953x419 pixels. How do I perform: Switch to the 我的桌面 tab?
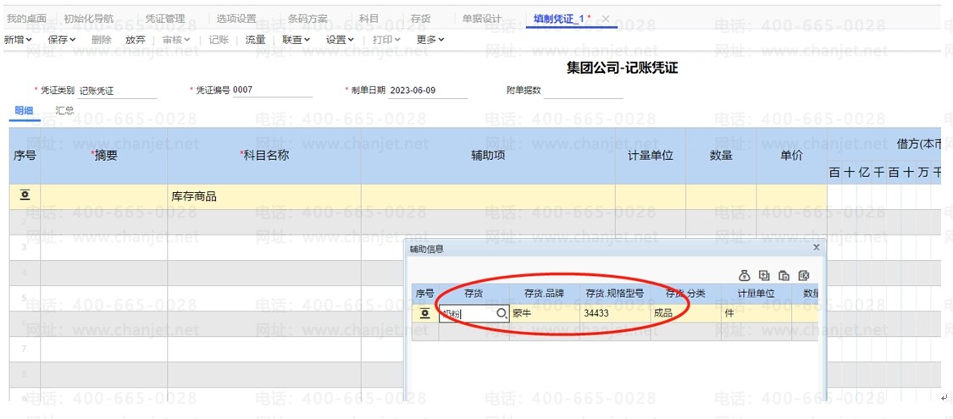coord(26,19)
